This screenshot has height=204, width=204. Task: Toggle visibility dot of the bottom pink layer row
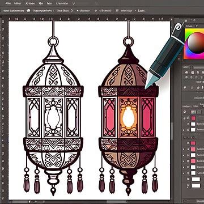(x=183, y=161)
